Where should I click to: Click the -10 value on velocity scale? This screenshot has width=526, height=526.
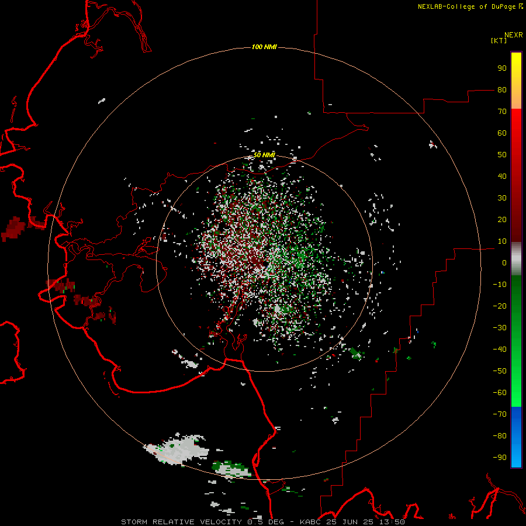click(500, 285)
